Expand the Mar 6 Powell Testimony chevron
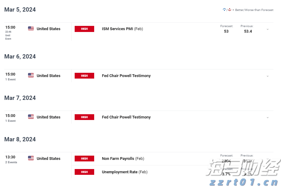Viewport: 281px width, 187px height. click(x=268, y=76)
